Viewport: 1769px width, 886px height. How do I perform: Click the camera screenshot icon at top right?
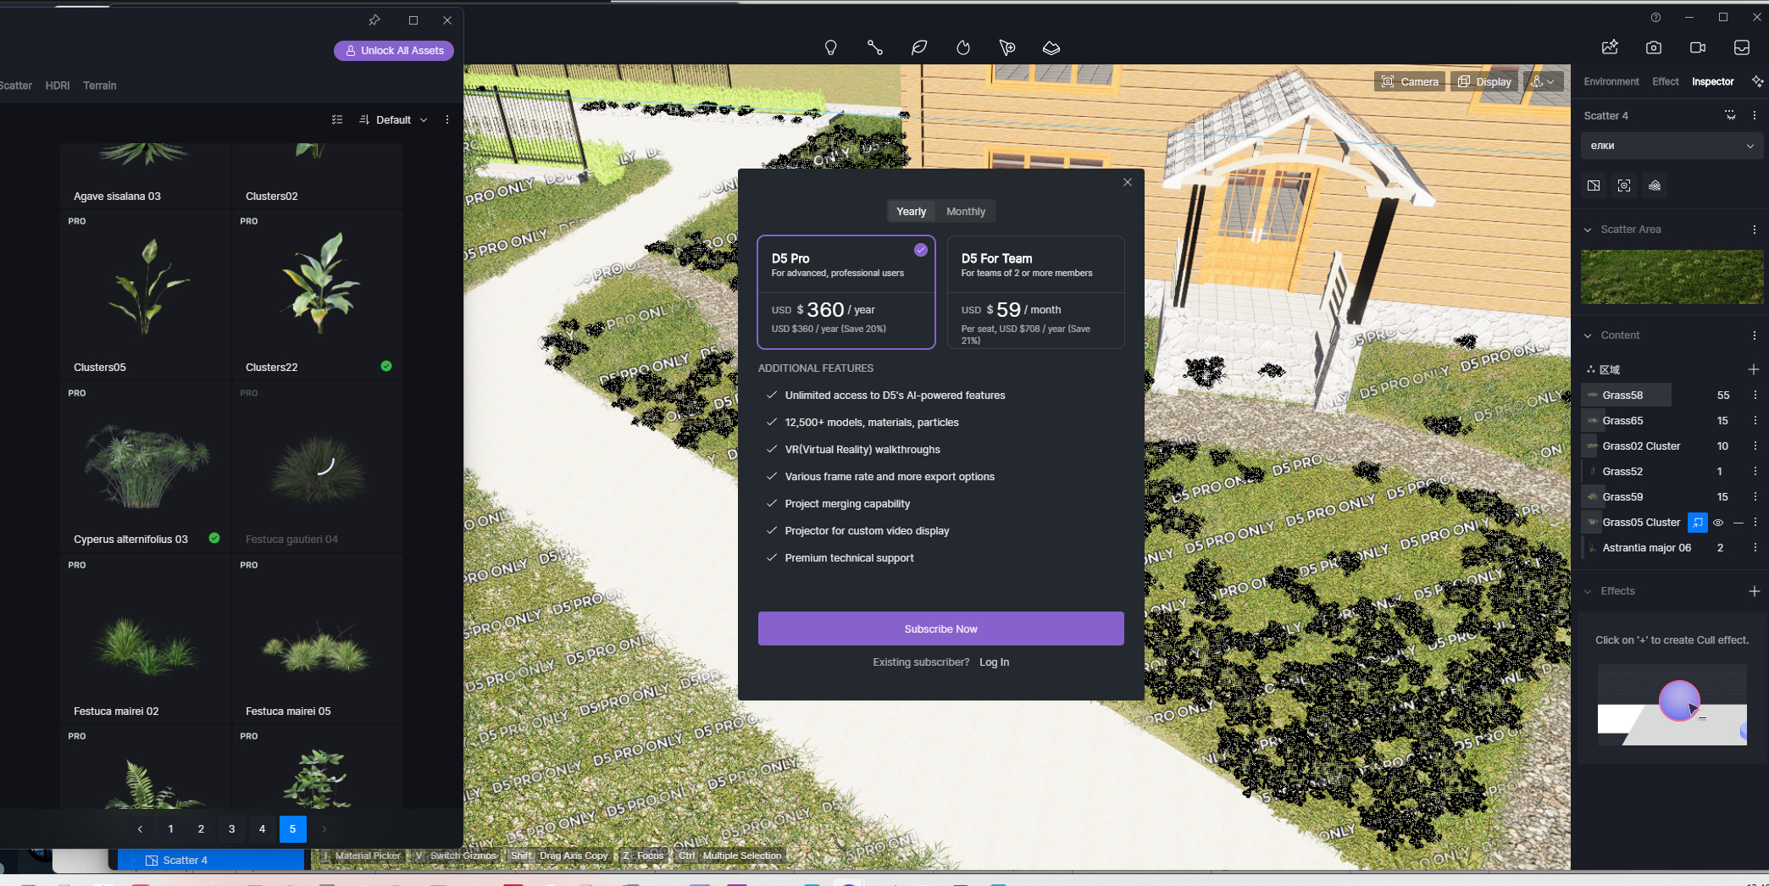1653,48
